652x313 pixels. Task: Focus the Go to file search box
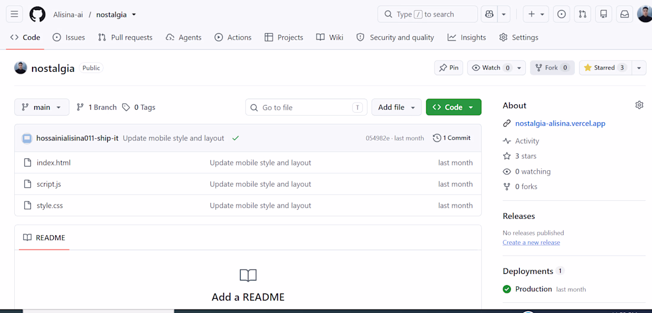tap(306, 107)
